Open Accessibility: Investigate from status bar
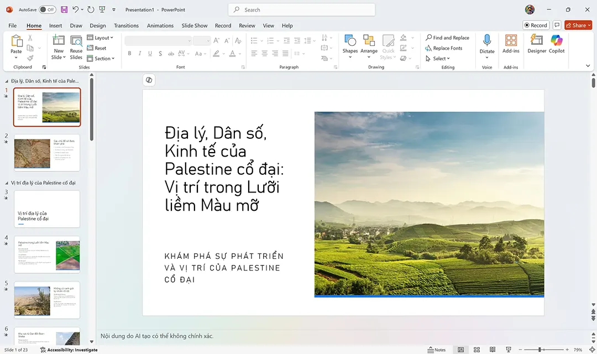The image size is (597, 354). pos(69,350)
